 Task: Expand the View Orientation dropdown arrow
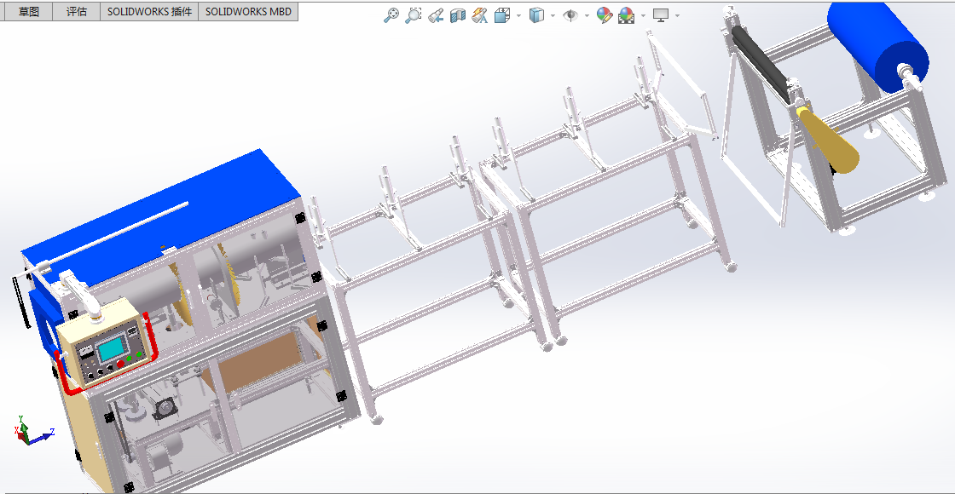(518, 14)
